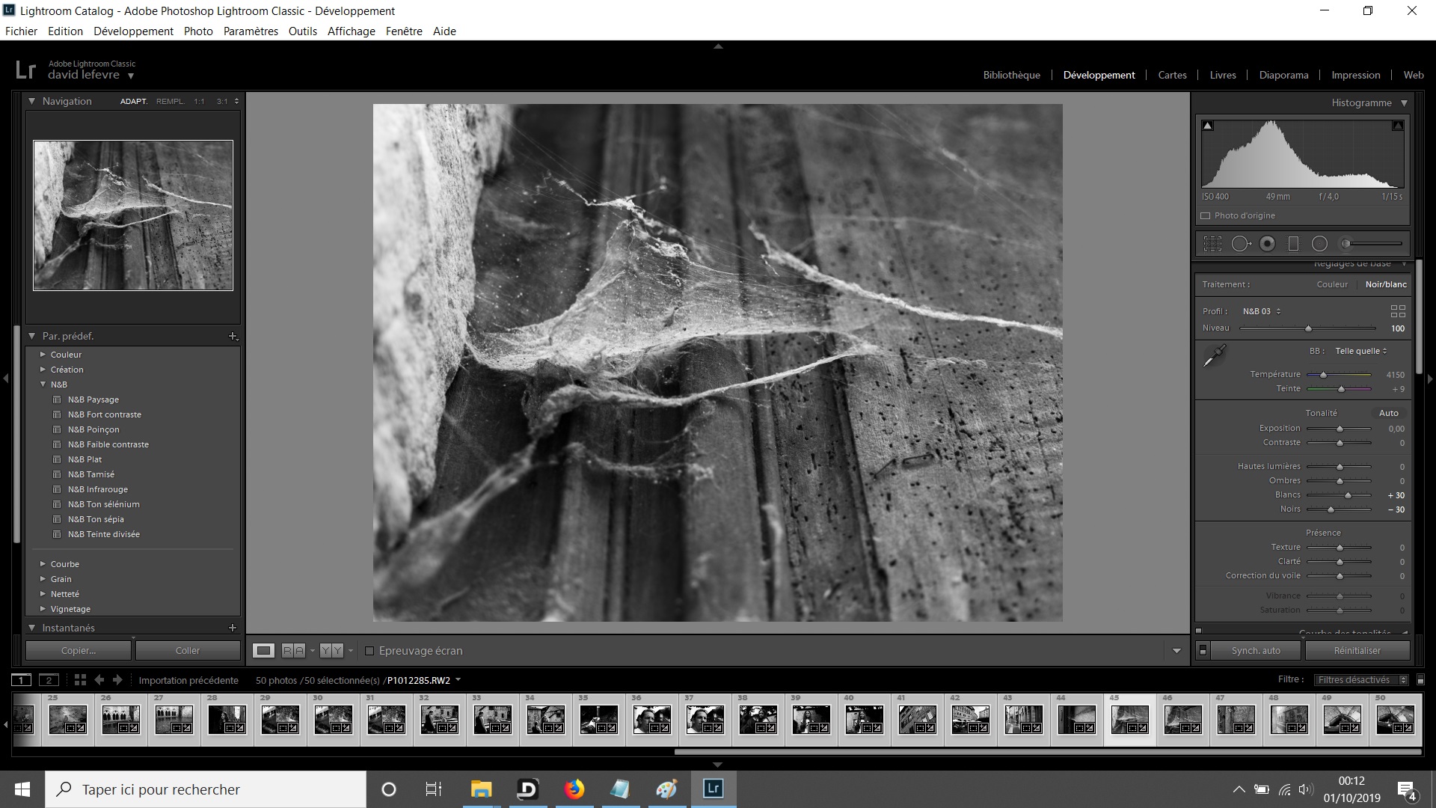Activate the Spot removal tool

click(x=1240, y=244)
